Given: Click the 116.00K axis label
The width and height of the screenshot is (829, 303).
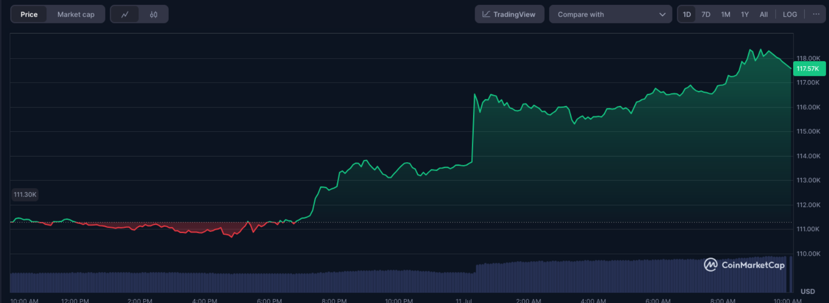Looking at the screenshot, I should point(808,107).
